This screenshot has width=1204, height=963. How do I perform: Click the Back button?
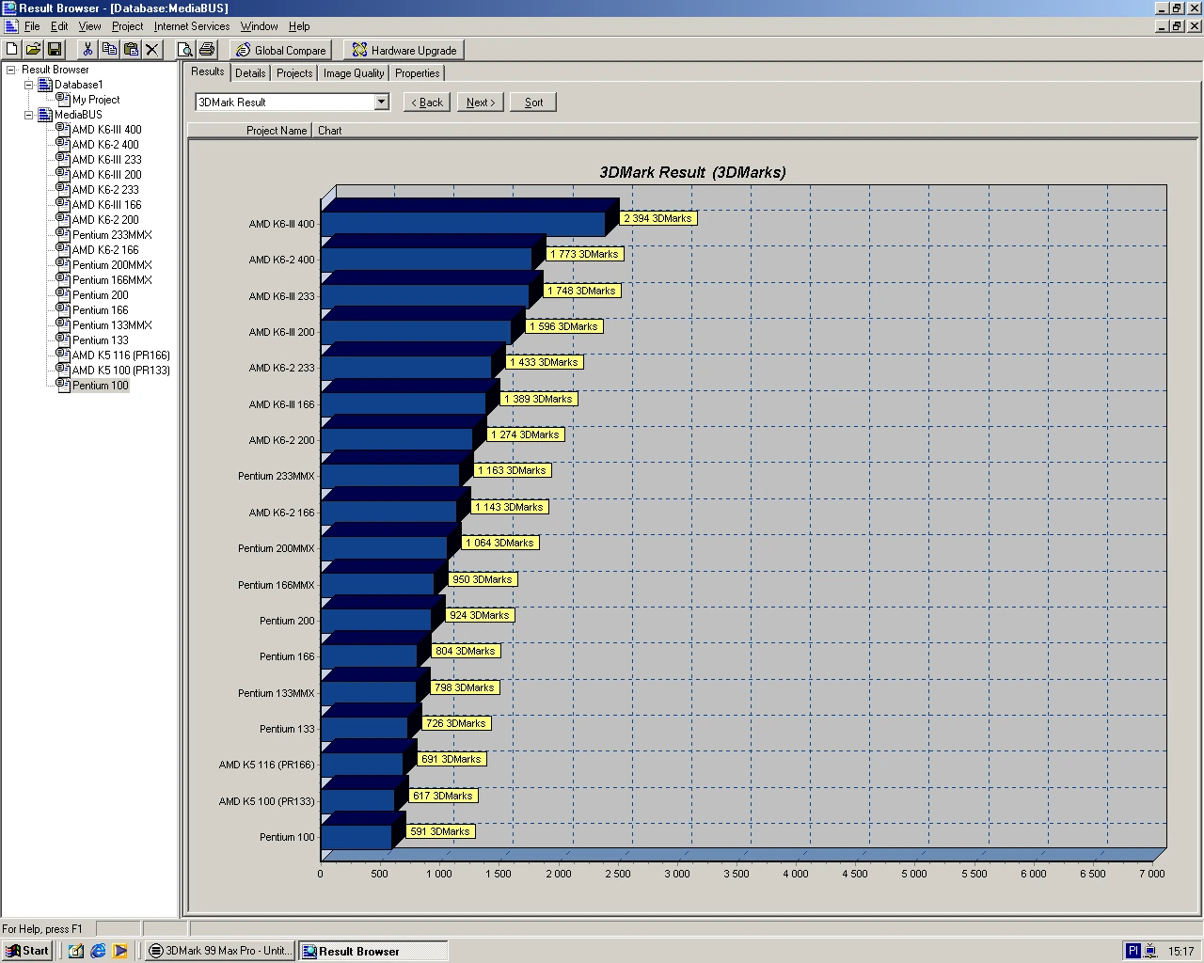[427, 103]
